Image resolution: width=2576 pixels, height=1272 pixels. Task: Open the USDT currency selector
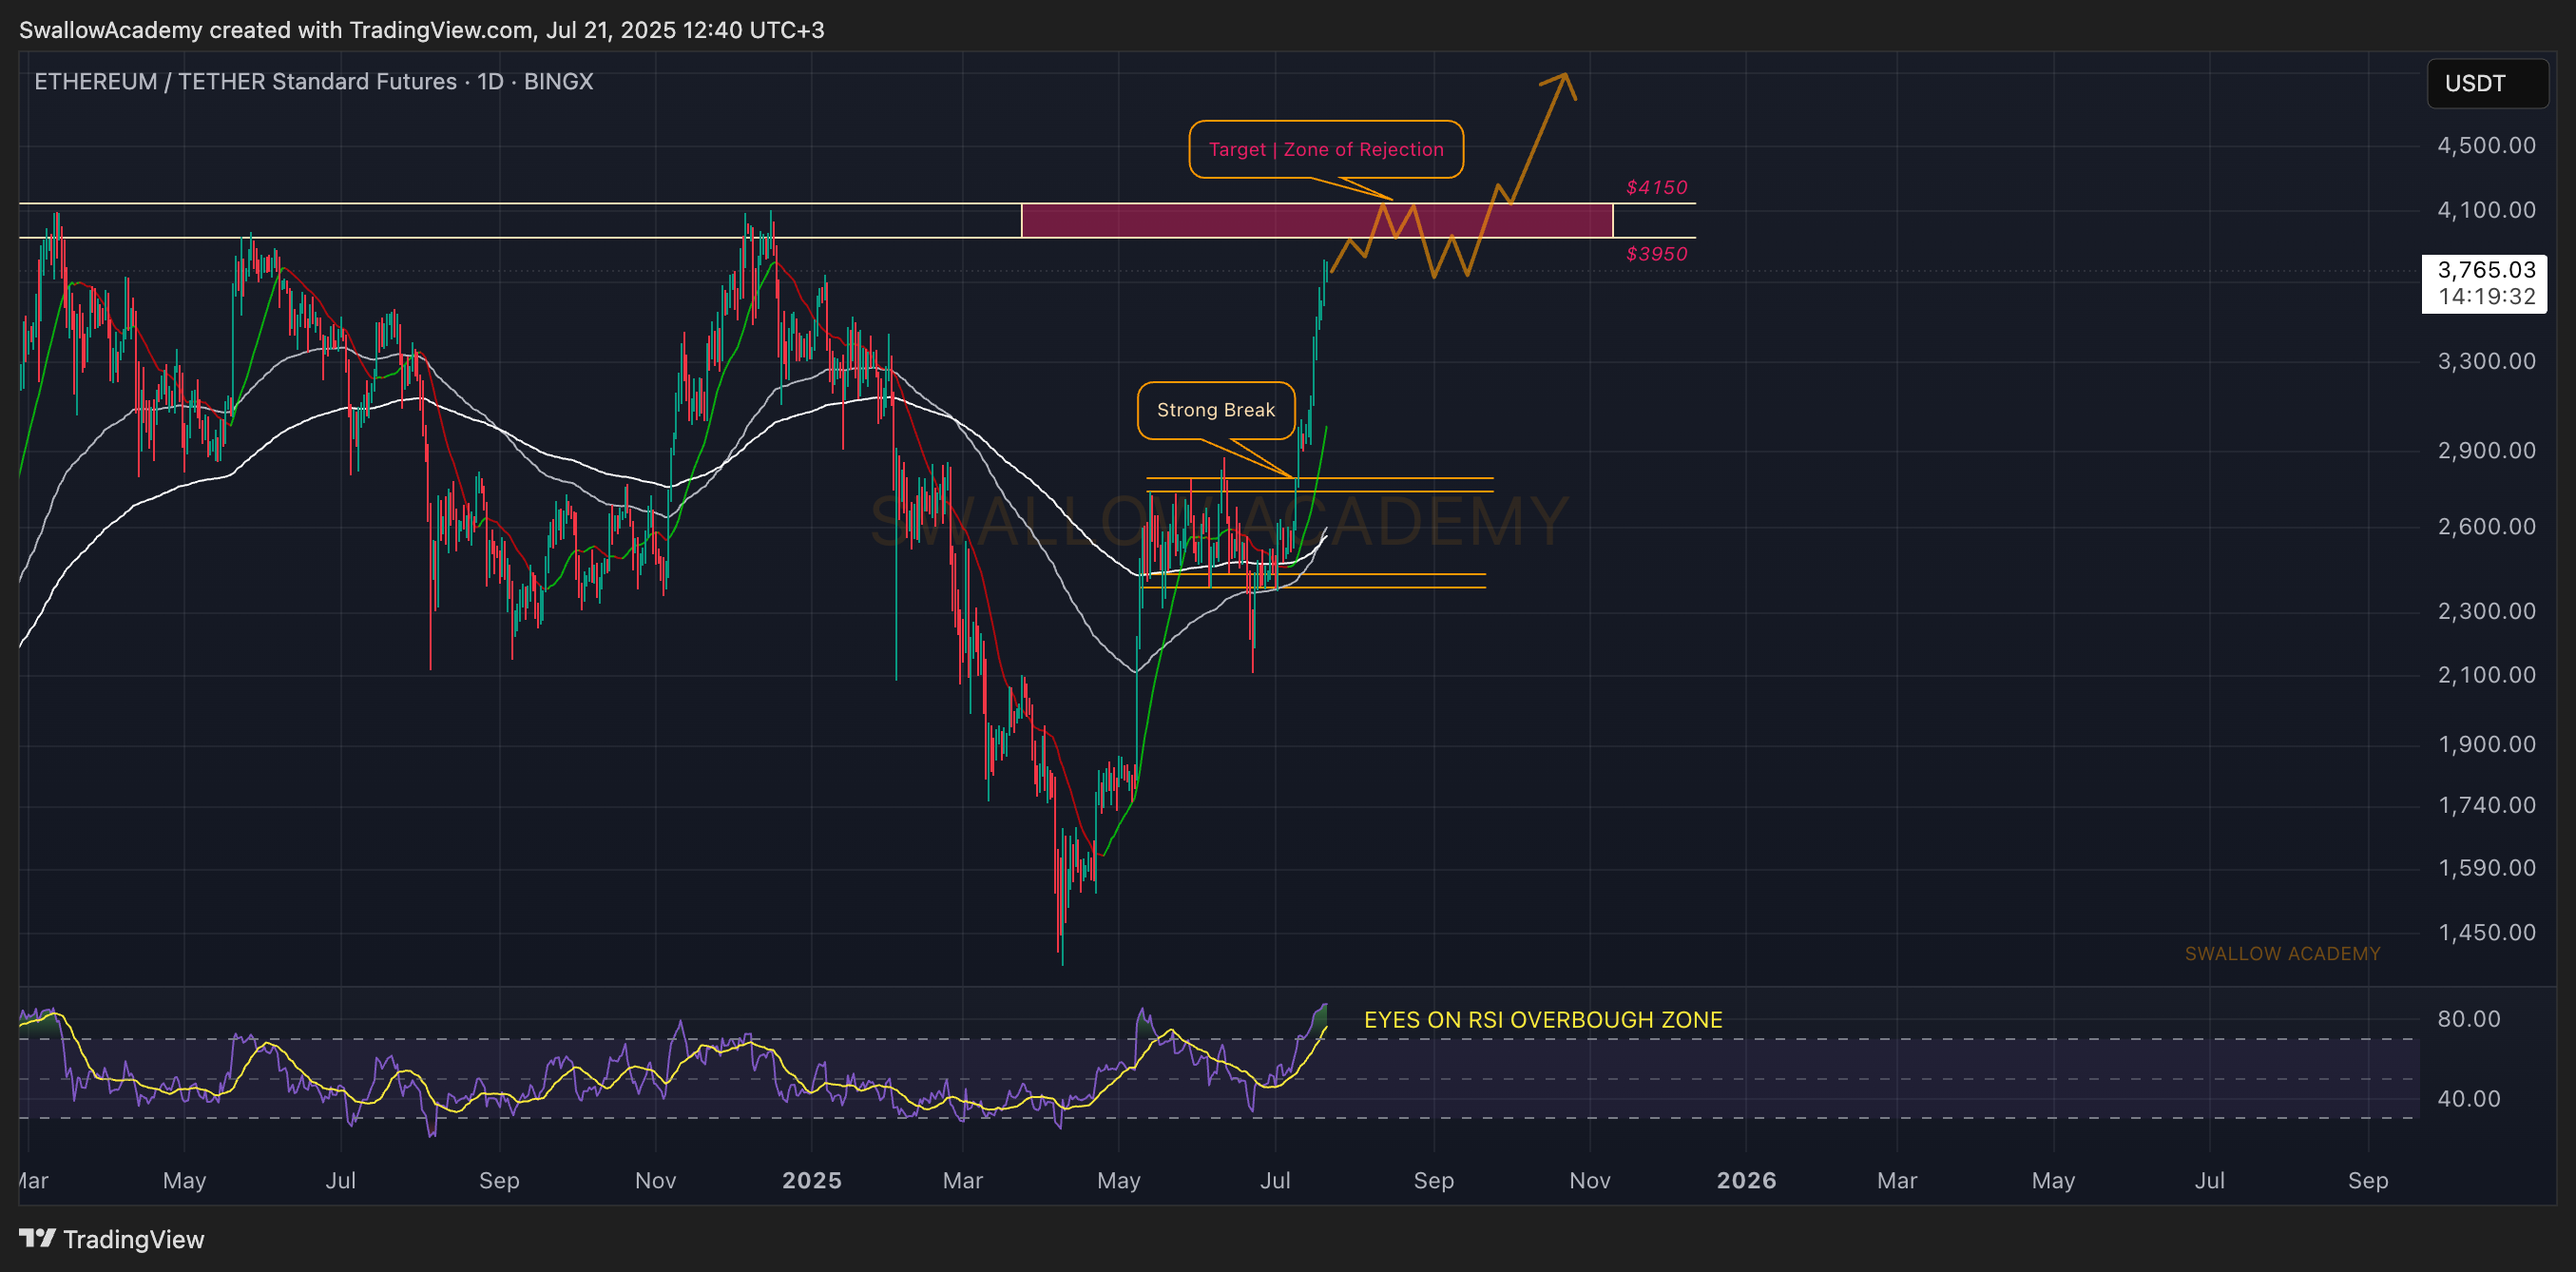pyautogui.click(x=2486, y=83)
